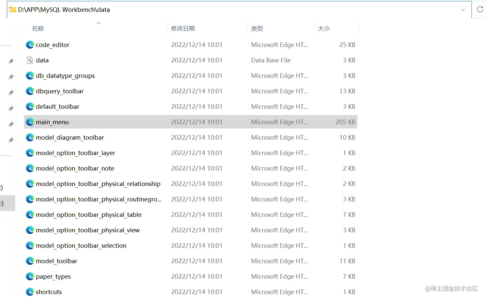Click the Edge icon beside model_option_toolbar_physical_table

click(x=30, y=215)
